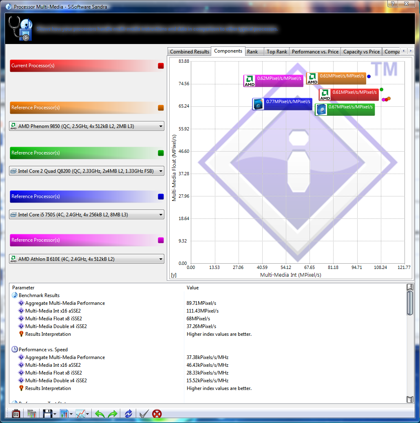420x423 pixels.
Task: Go forward with the green right arrow
Action: pos(113,414)
